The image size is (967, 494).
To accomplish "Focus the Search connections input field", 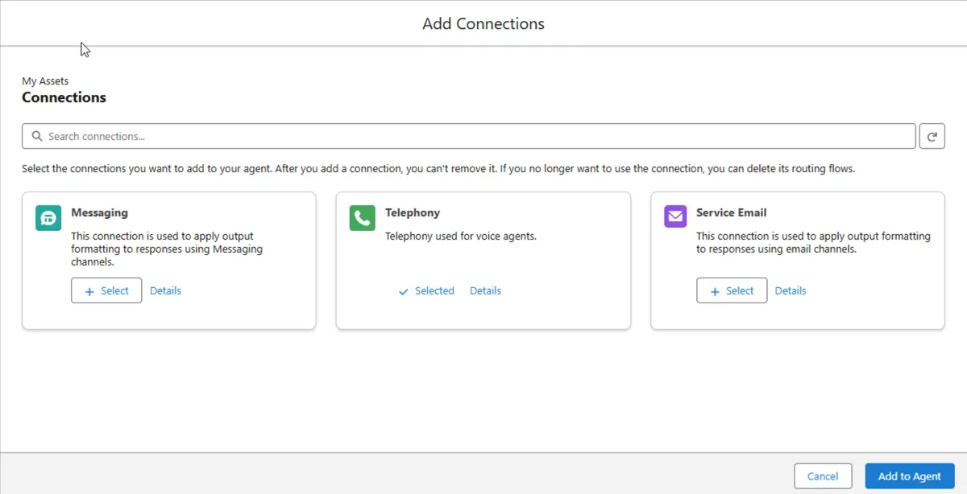I will (x=475, y=136).
